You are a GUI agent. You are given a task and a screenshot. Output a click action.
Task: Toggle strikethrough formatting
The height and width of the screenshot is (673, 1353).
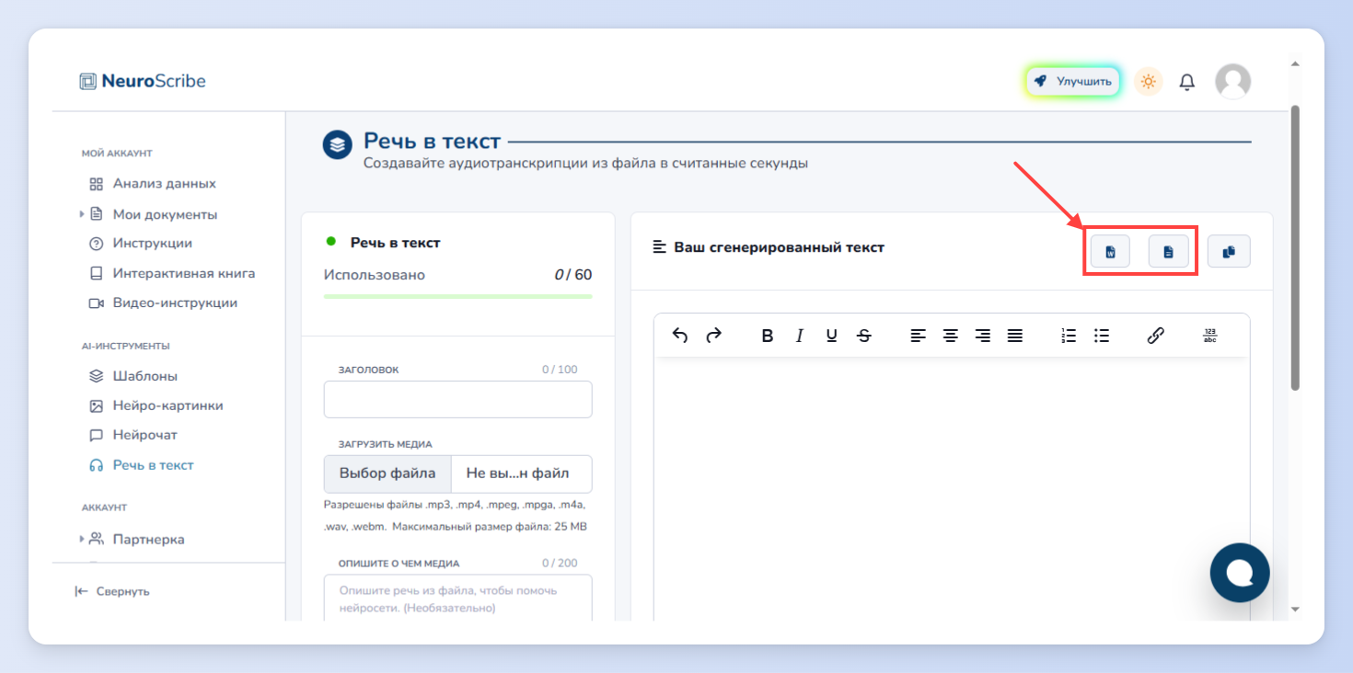pyautogui.click(x=863, y=336)
